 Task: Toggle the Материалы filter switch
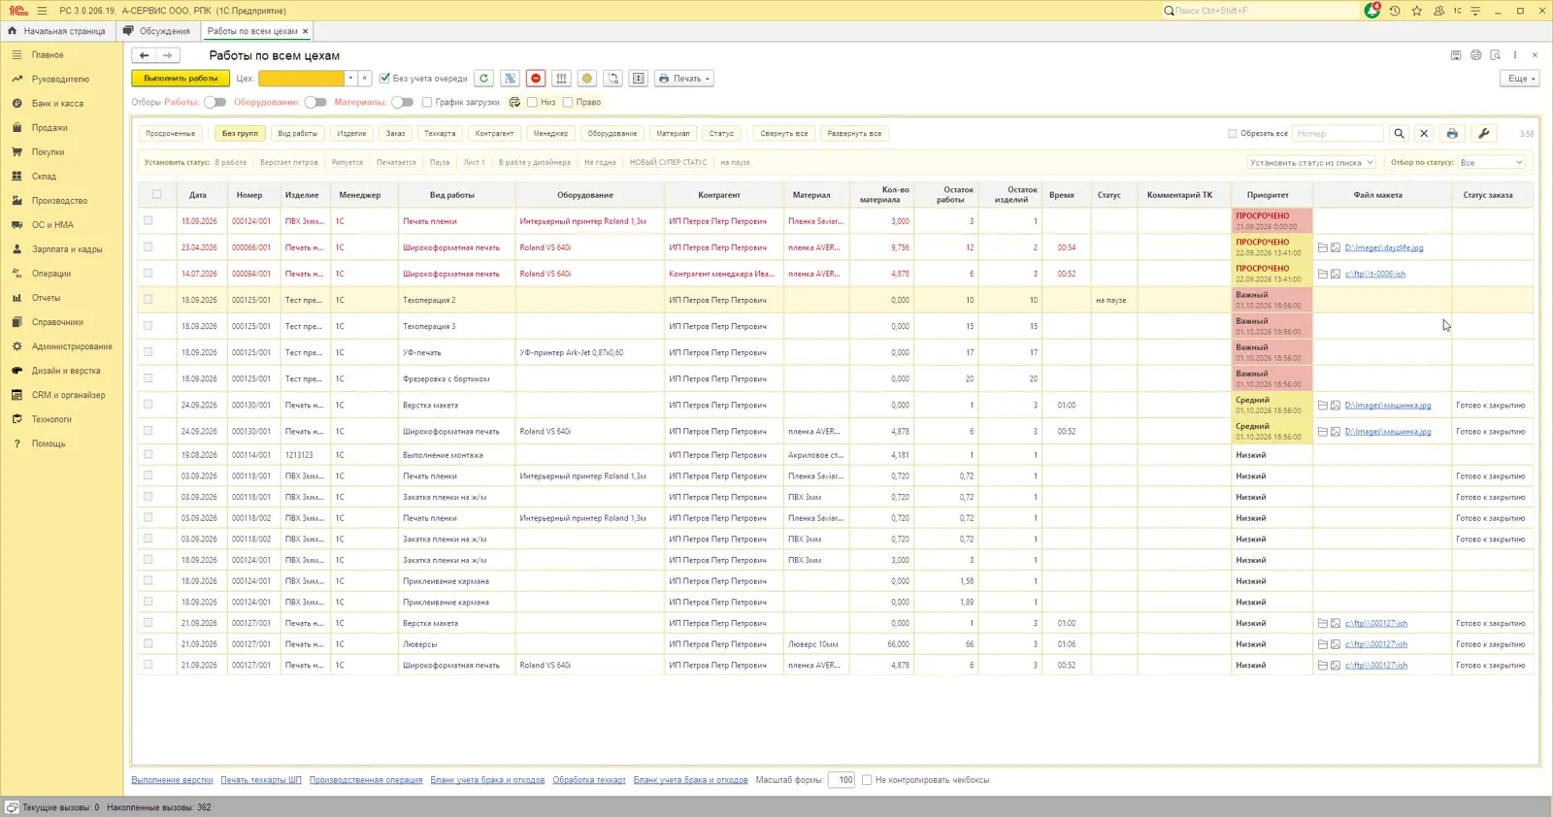coord(403,102)
